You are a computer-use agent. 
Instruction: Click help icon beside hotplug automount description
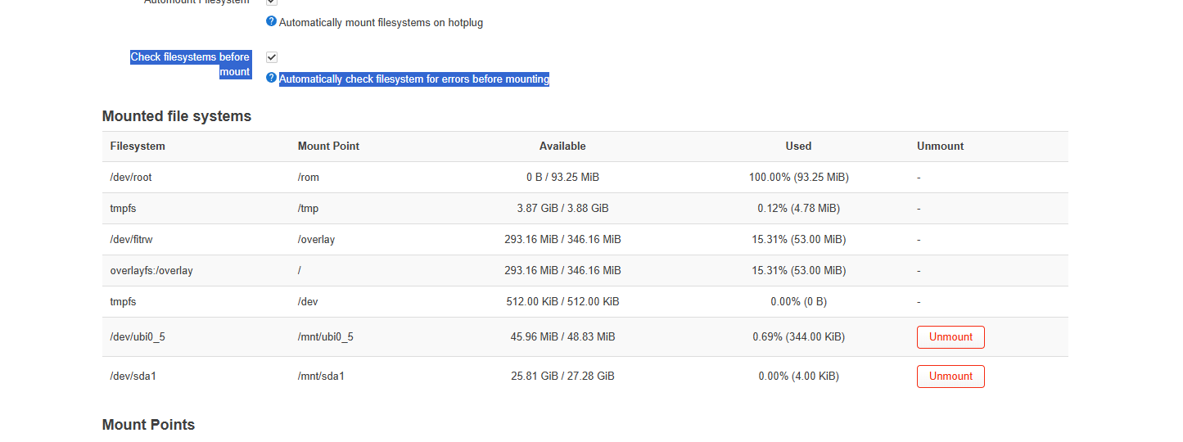(x=271, y=21)
